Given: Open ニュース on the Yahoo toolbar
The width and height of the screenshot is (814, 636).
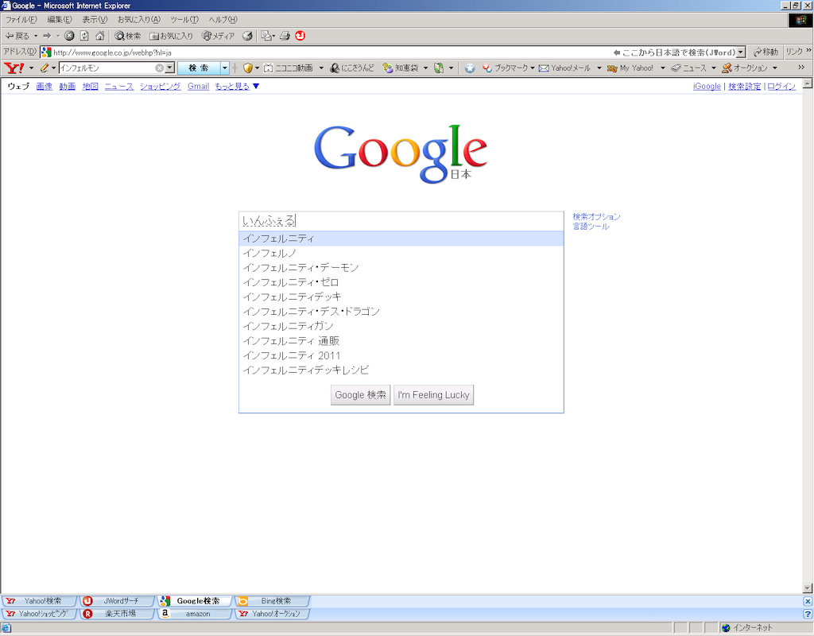Looking at the screenshot, I should coord(689,68).
